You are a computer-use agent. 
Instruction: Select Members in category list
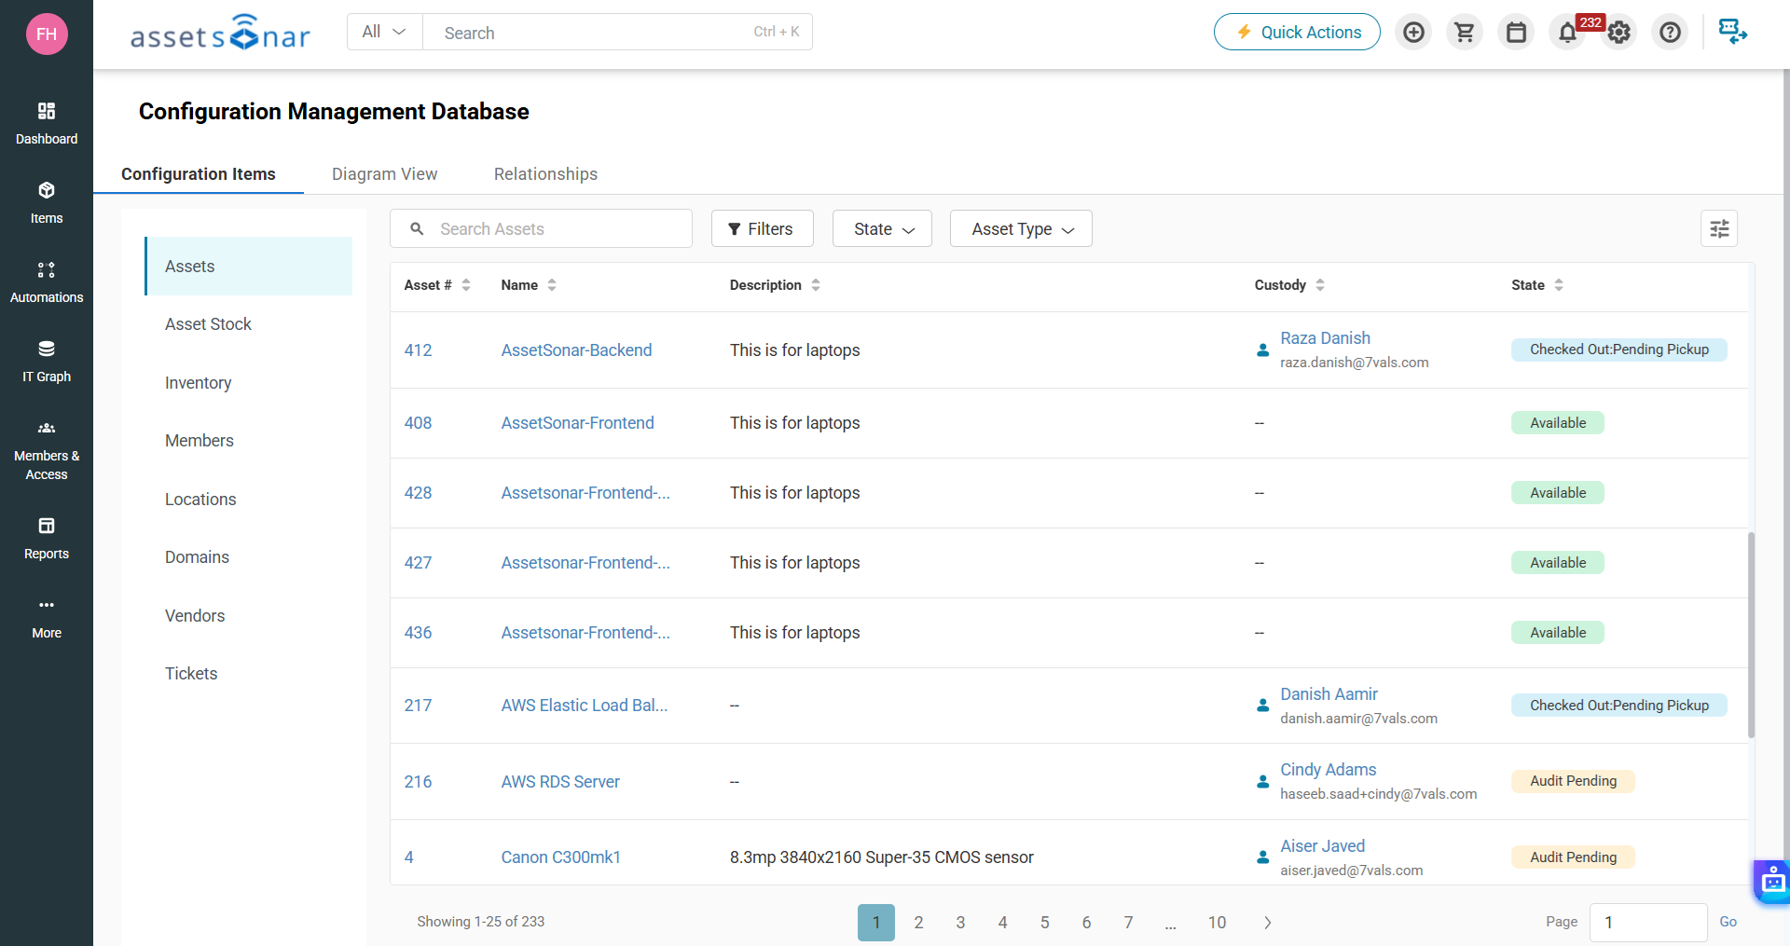249,441
